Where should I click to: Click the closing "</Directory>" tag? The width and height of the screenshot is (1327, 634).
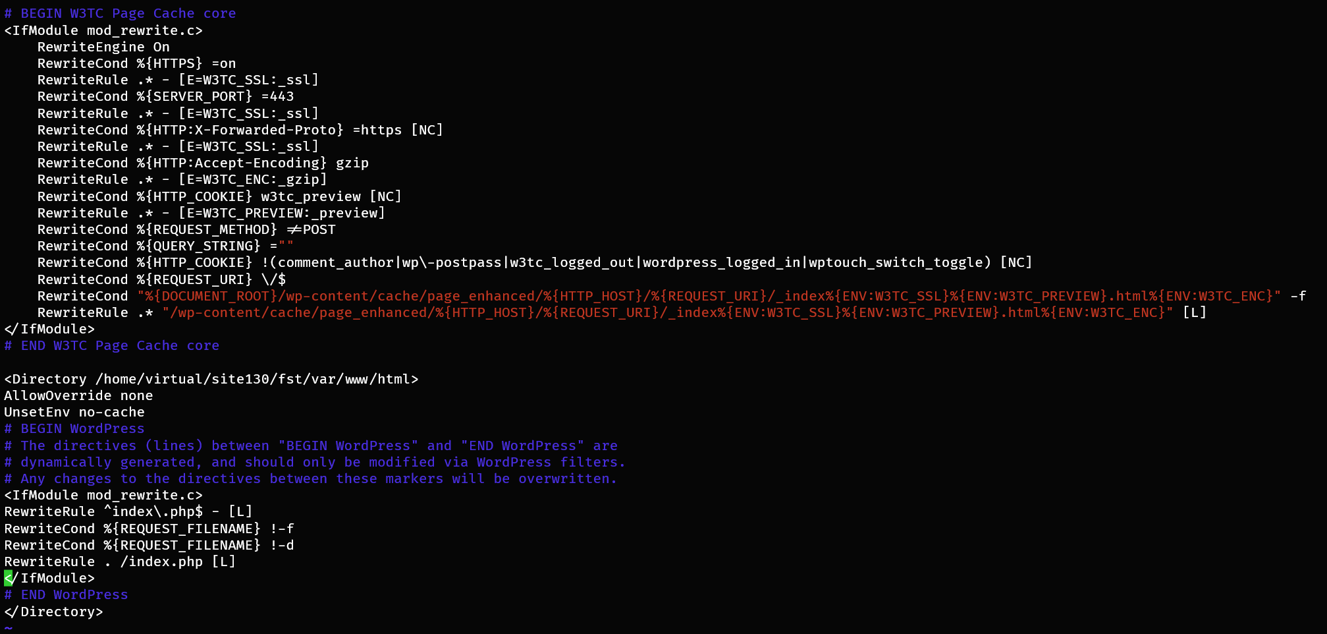pyautogui.click(x=53, y=612)
